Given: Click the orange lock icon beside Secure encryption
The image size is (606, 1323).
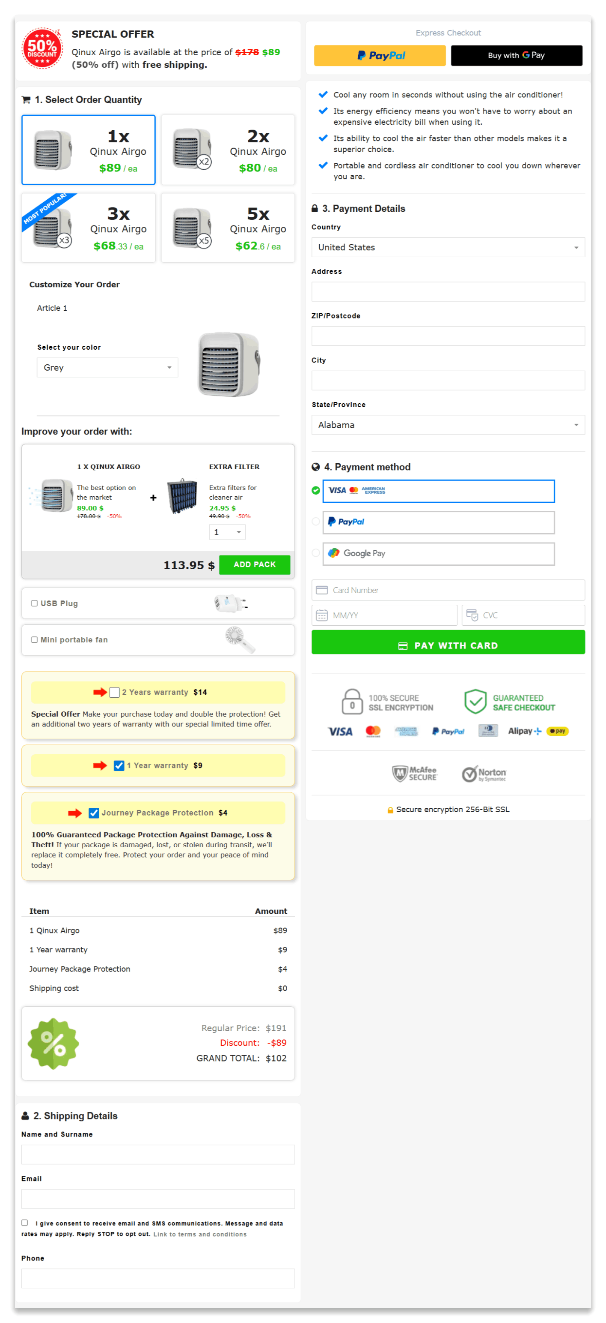Looking at the screenshot, I should tap(390, 810).
